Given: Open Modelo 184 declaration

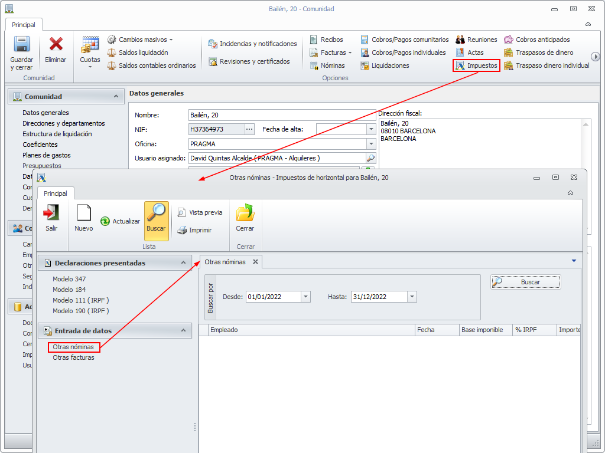Looking at the screenshot, I should tap(70, 290).
